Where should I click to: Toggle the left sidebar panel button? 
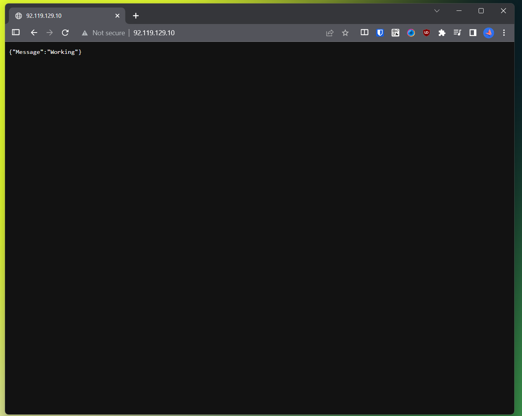16,33
